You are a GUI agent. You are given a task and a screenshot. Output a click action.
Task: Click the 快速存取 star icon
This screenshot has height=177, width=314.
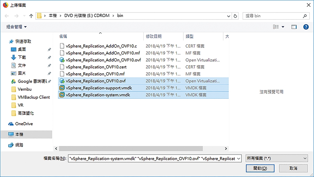(11, 41)
